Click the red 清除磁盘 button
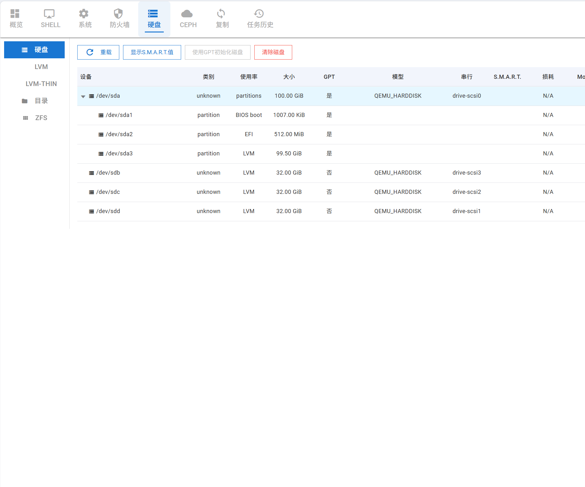This screenshot has height=487, width=585. click(273, 52)
